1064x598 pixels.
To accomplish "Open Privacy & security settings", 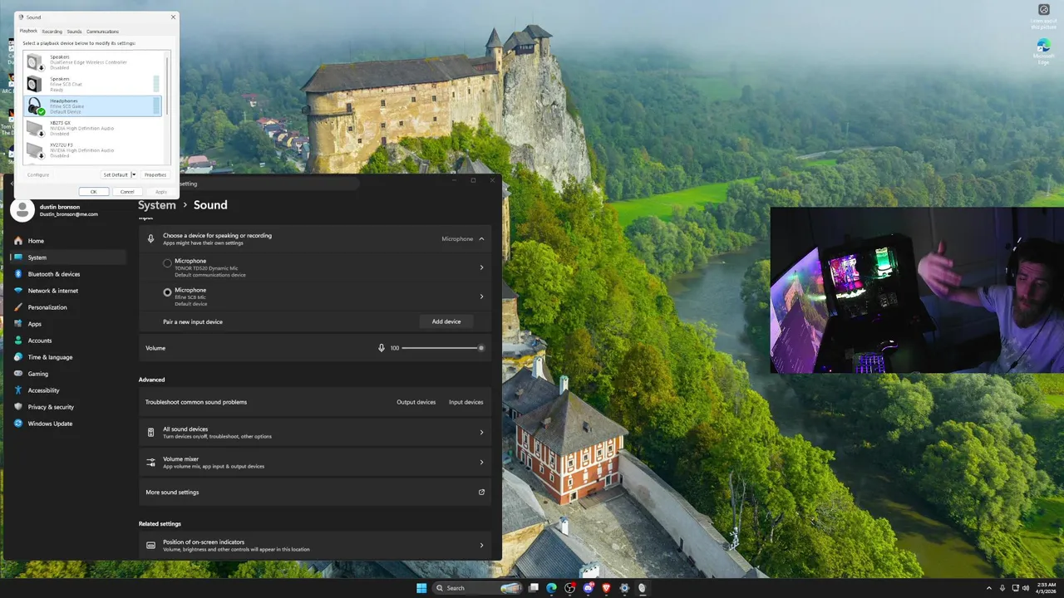I will click(x=68, y=407).
